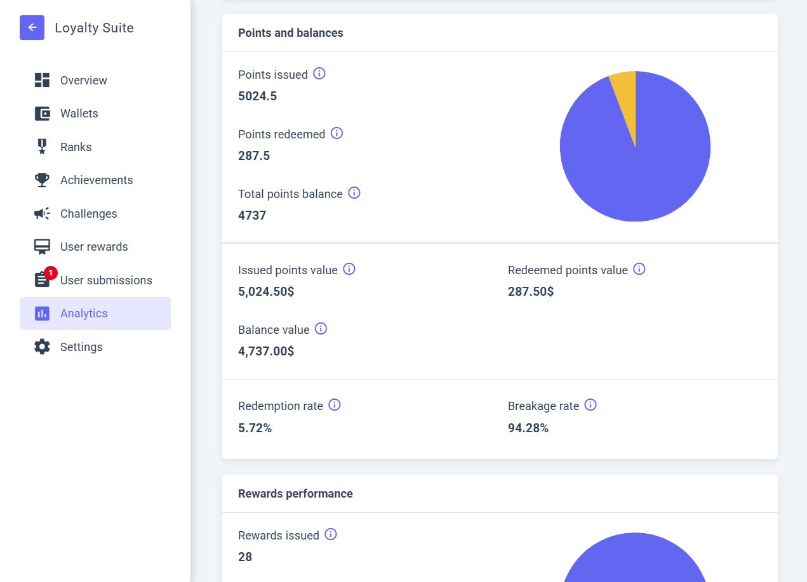Click the Rewards issued count 28

pyautogui.click(x=245, y=557)
